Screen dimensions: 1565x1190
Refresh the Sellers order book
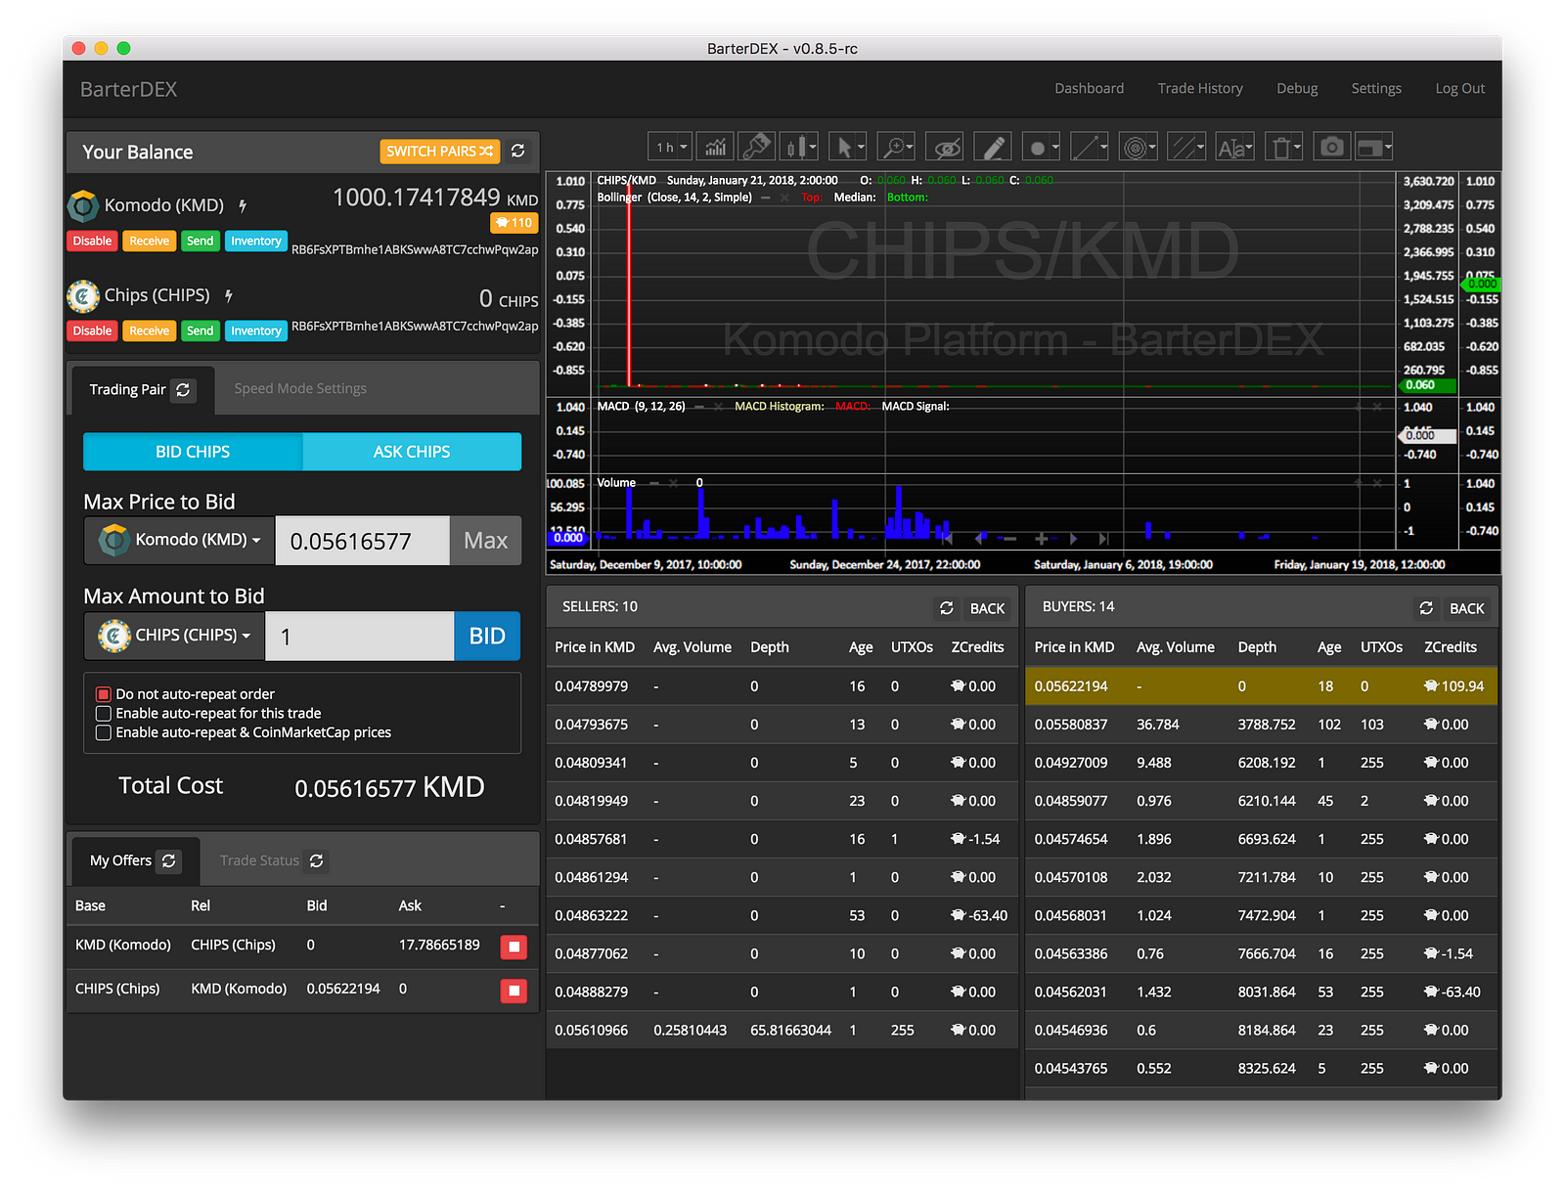(946, 608)
